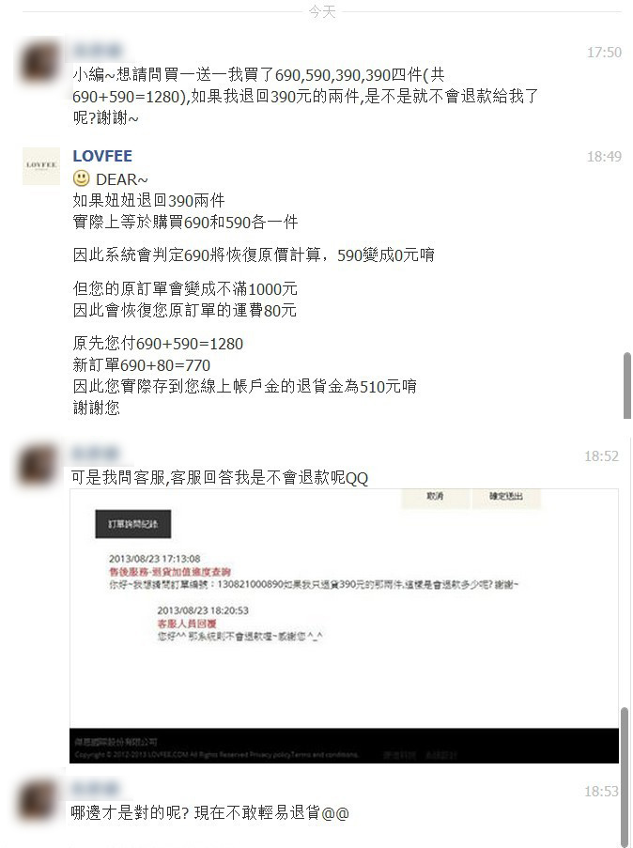This screenshot has width=633, height=848.
Task: Click the 取消 button in attached image
Action: [435, 497]
